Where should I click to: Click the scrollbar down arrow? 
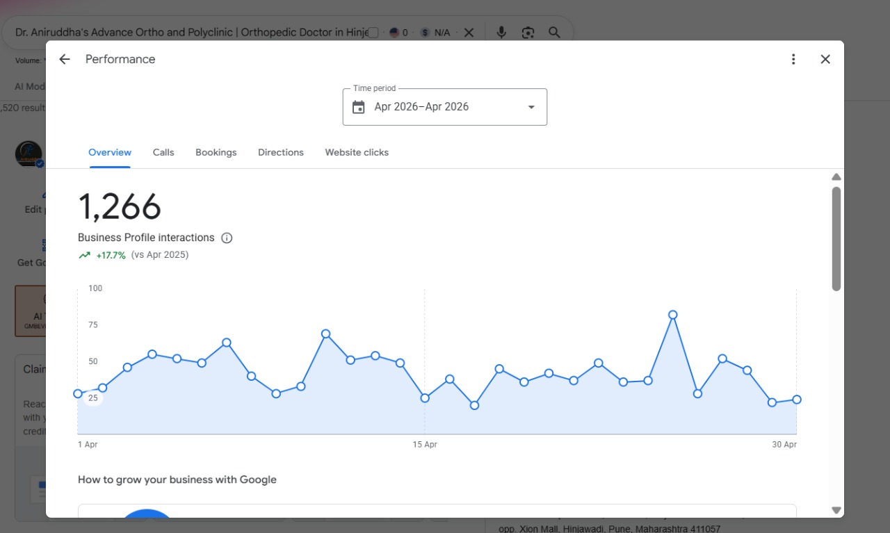pyautogui.click(x=836, y=510)
